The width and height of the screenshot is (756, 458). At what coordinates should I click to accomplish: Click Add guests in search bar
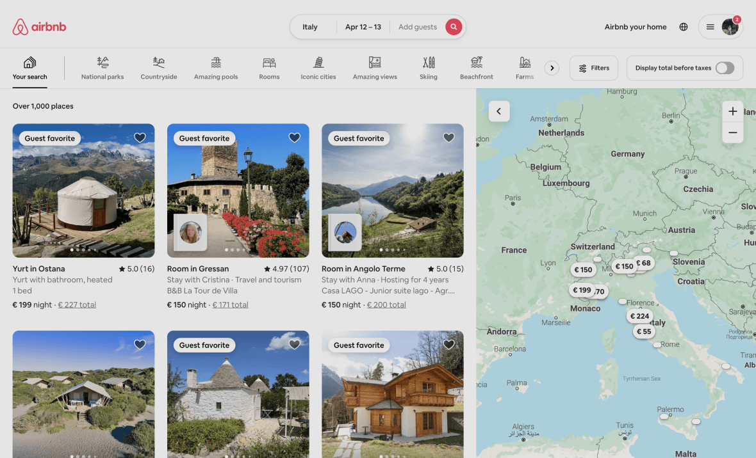[x=418, y=27]
